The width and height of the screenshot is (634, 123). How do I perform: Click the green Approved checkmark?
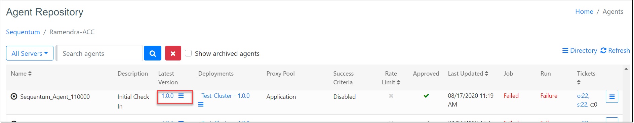[426, 96]
